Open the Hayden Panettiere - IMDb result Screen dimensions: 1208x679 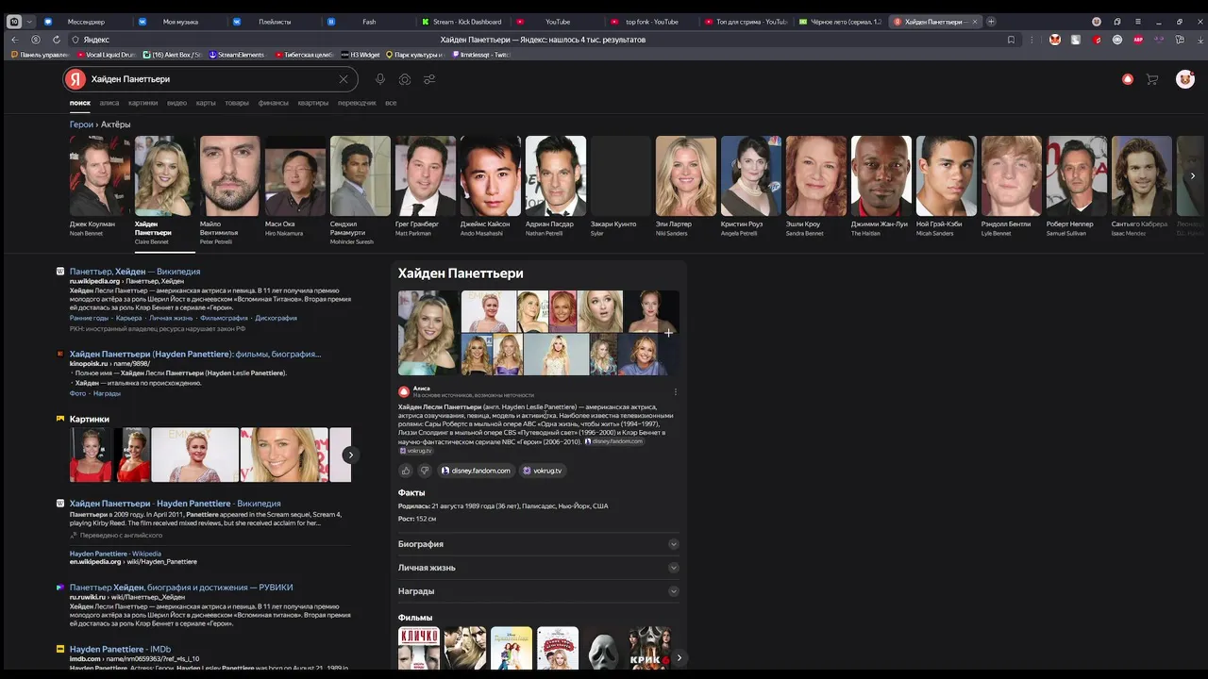click(x=120, y=650)
